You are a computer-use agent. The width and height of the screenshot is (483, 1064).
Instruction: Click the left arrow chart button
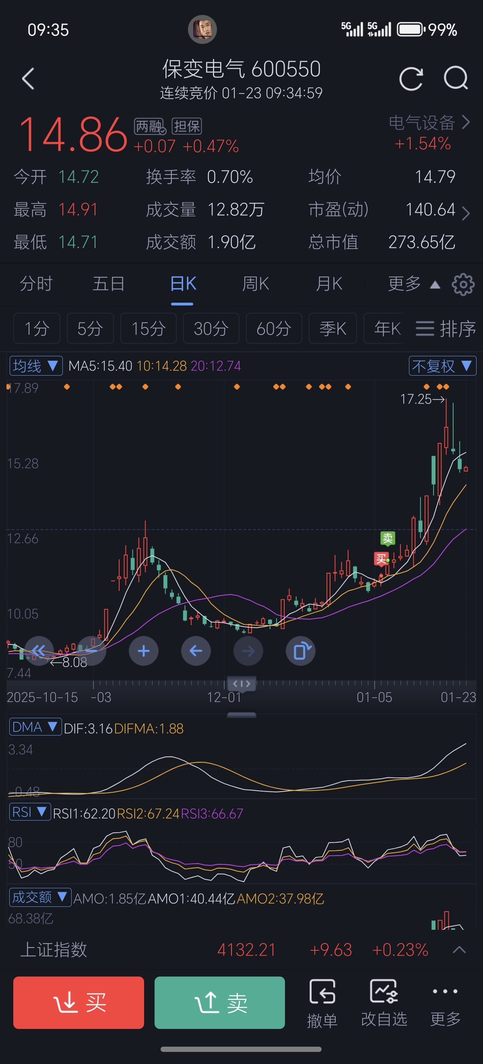[x=196, y=651]
